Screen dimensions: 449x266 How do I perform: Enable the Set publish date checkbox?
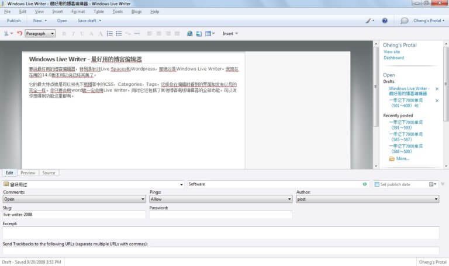377,184
